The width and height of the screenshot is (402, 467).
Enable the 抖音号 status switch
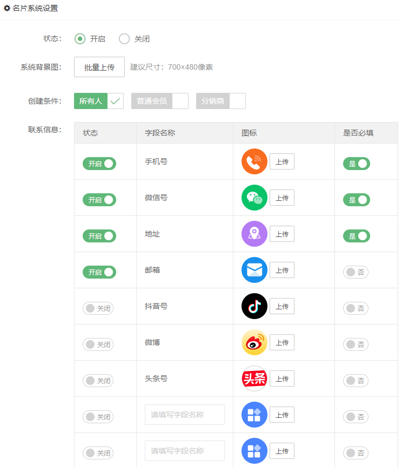[98, 309]
